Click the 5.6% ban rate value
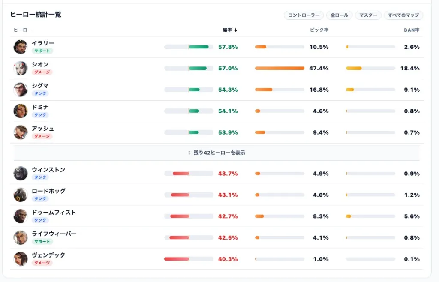 pyautogui.click(x=412, y=216)
